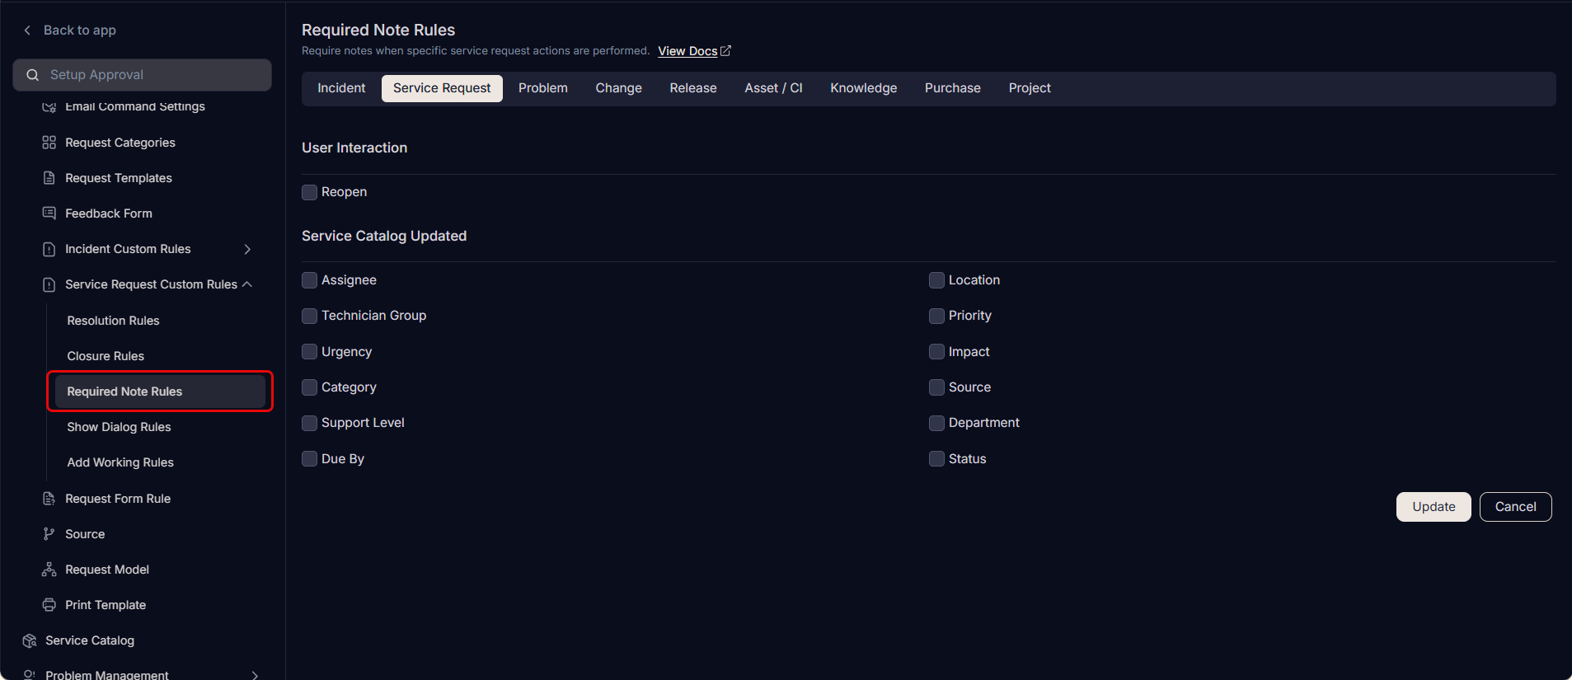Open Add Working Rules in sidebar
The width and height of the screenshot is (1572, 680).
pyautogui.click(x=120, y=462)
